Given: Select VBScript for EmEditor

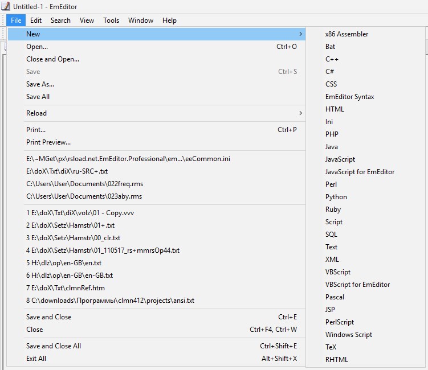Looking at the screenshot, I should tap(366, 285).
